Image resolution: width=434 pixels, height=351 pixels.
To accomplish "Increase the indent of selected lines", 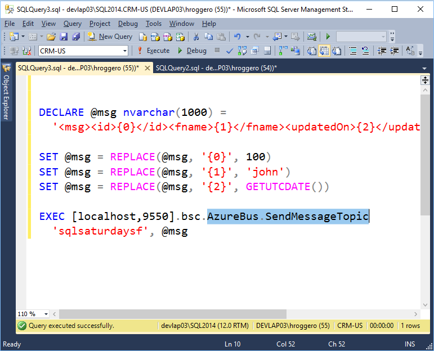I will coord(395,51).
